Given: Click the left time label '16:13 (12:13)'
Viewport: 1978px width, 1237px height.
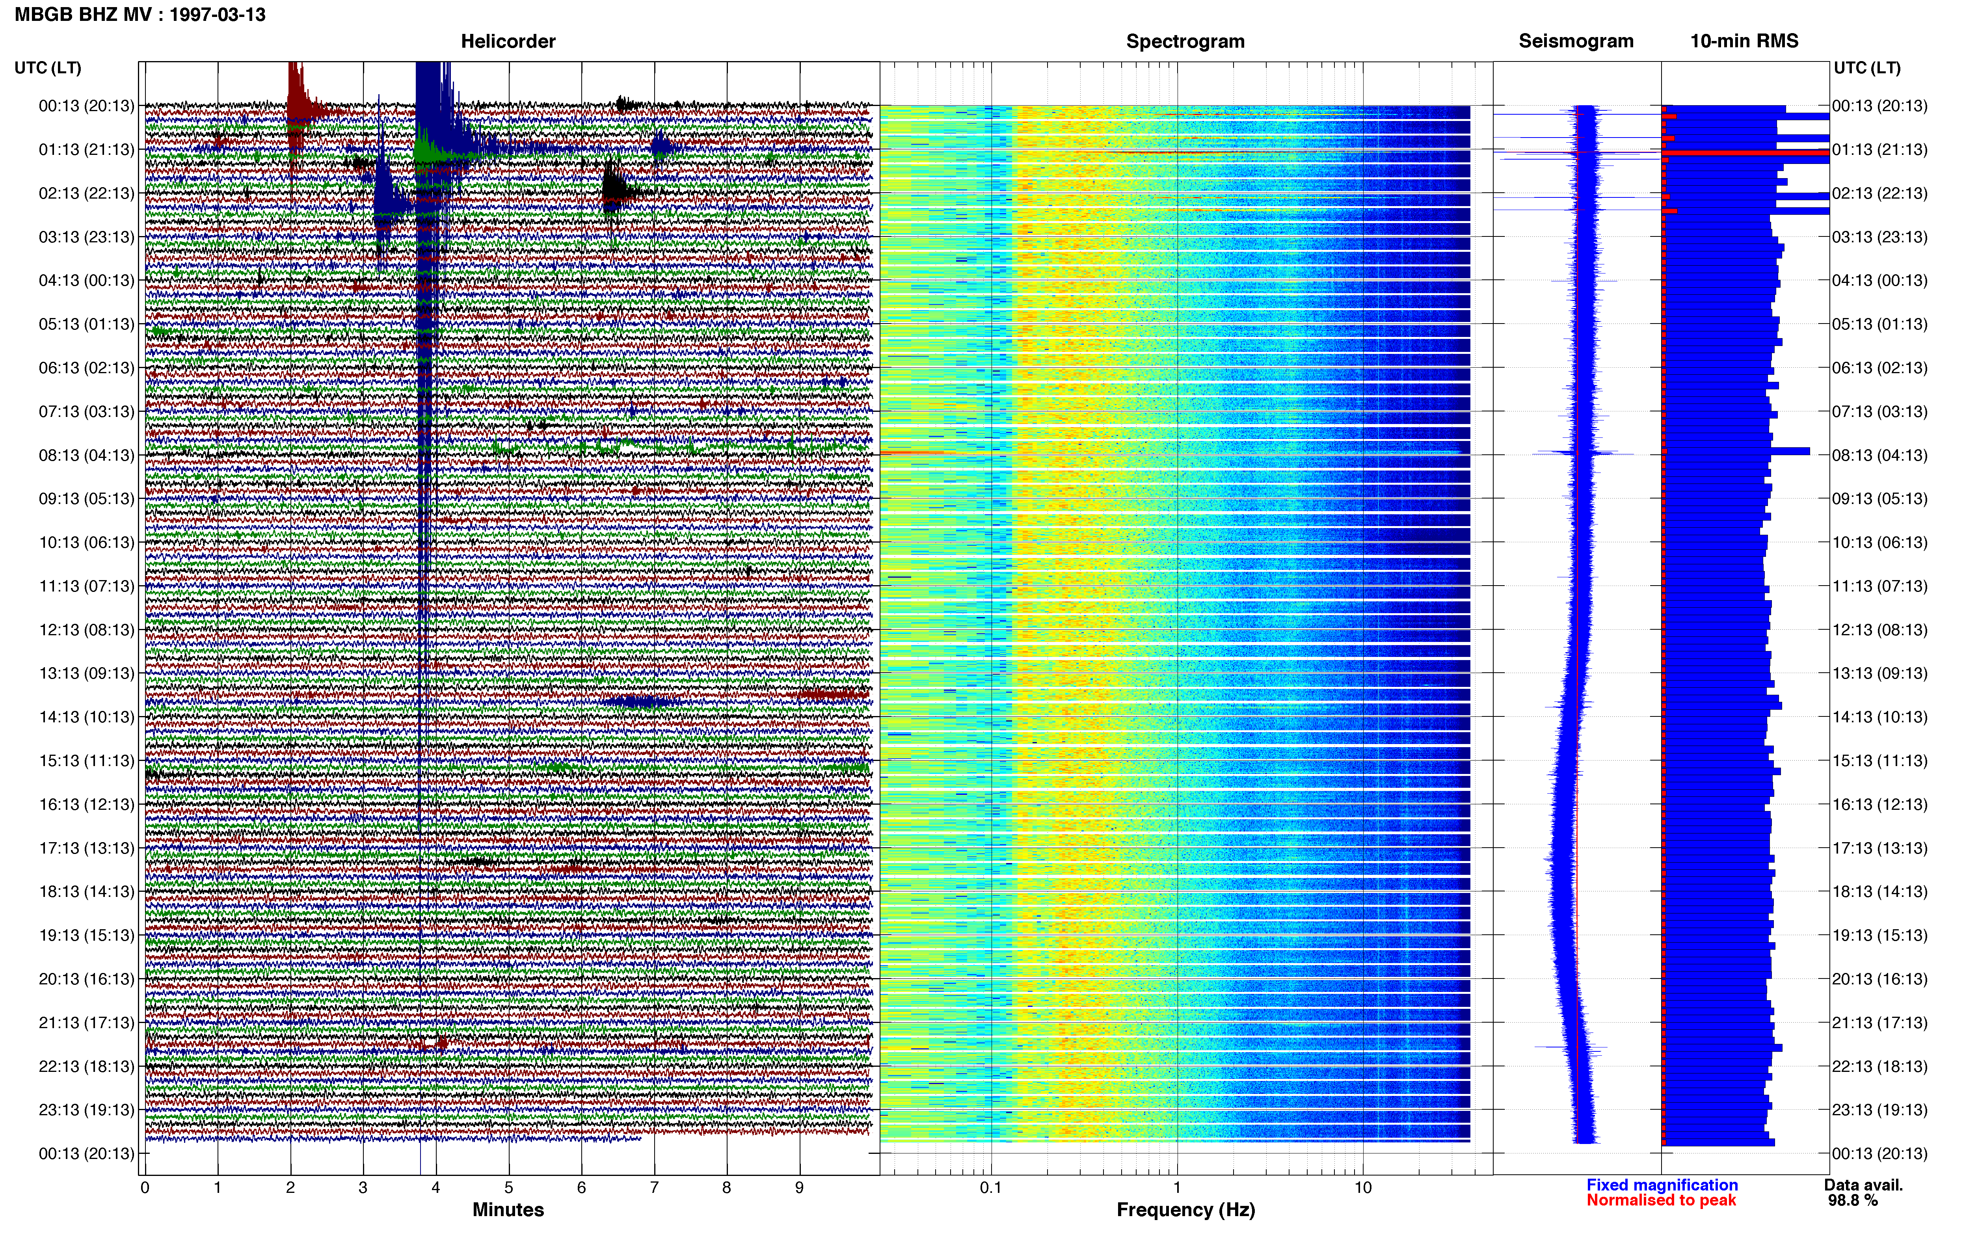Looking at the screenshot, I should coord(87,804).
